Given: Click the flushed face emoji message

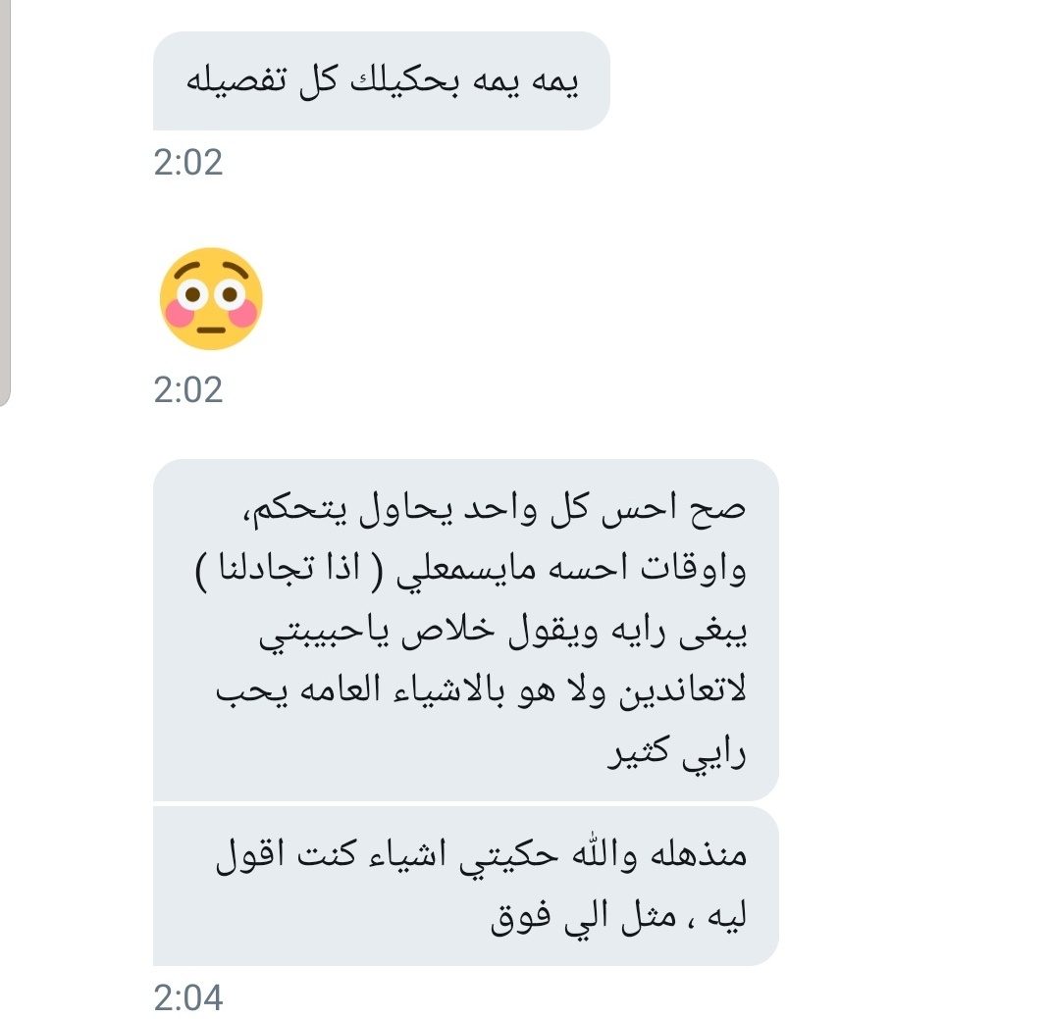Looking at the screenshot, I should pos(211,299).
